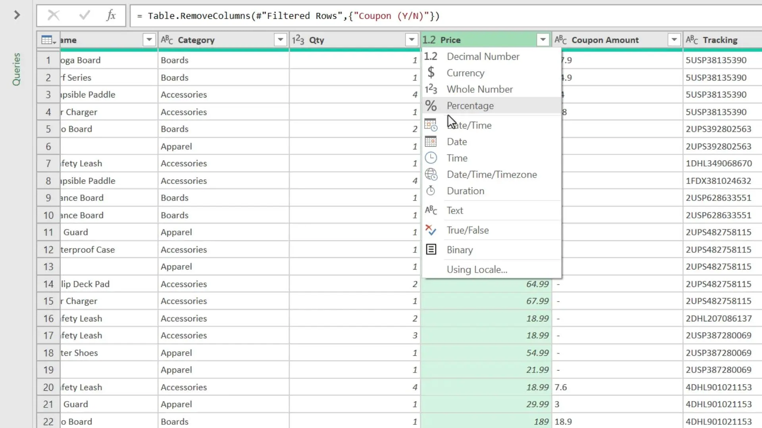Screen dimensions: 762x428
Task: Open the Price column filter dropdown
Action: point(542,40)
